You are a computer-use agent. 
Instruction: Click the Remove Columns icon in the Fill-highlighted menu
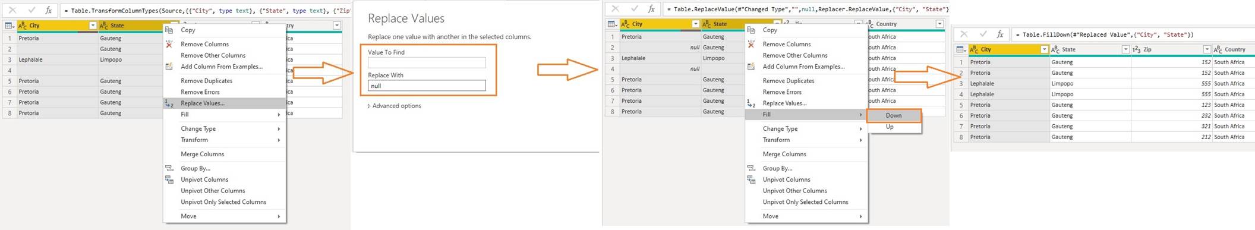tap(751, 44)
